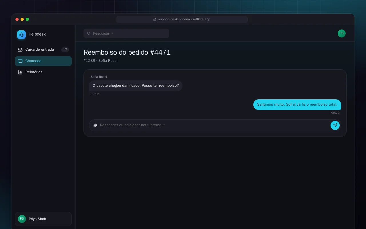Click the Helpdesk app name
The width and height of the screenshot is (366, 229).
coord(37,34)
